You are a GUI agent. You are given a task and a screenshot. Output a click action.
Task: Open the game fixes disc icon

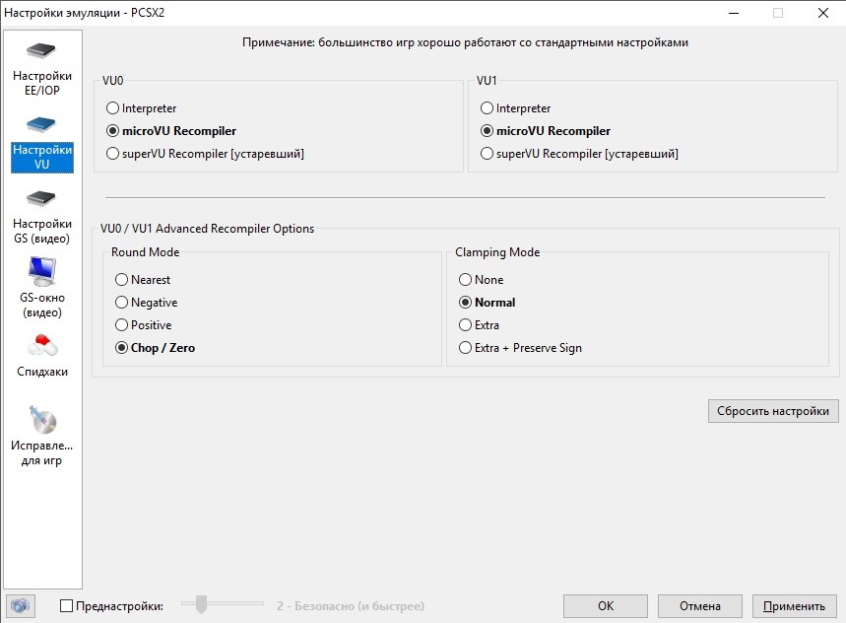[x=41, y=420]
